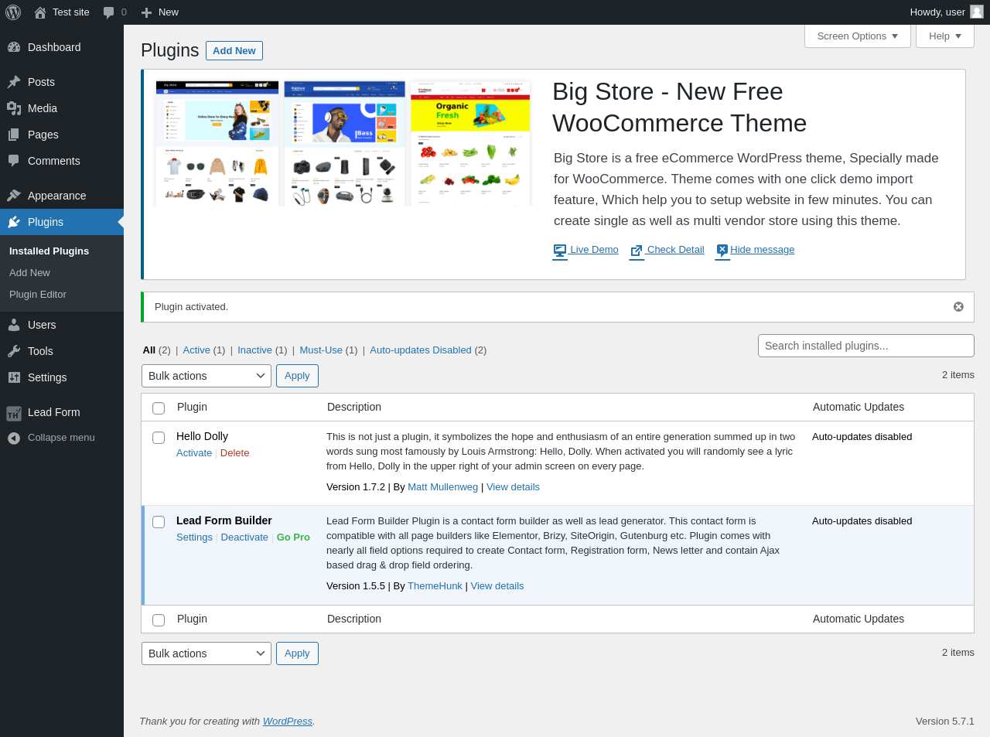990x737 pixels.
Task: Open headphones theme screenshot
Action: tap(344, 143)
